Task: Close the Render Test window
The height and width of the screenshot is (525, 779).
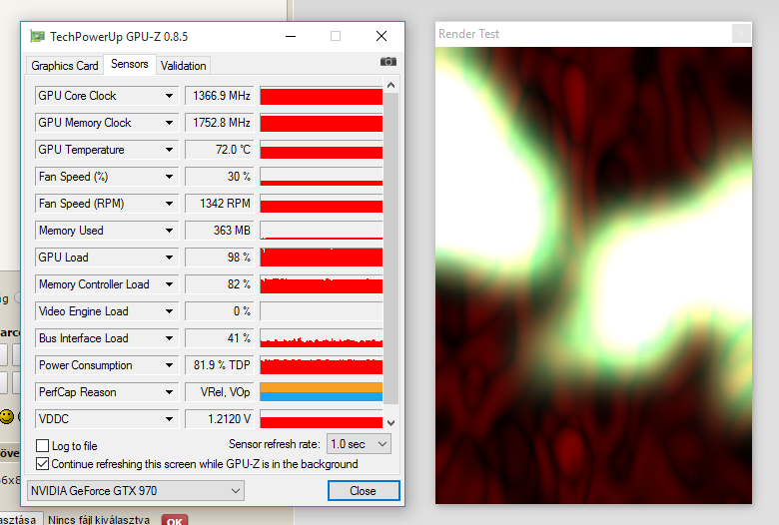Action: pos(741,34)
